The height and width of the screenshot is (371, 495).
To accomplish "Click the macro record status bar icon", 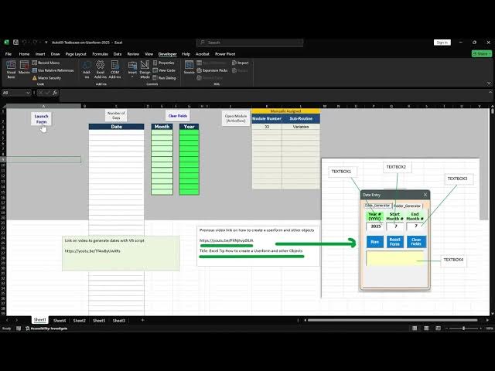I will pyautogui.click(x=19, y=328).
